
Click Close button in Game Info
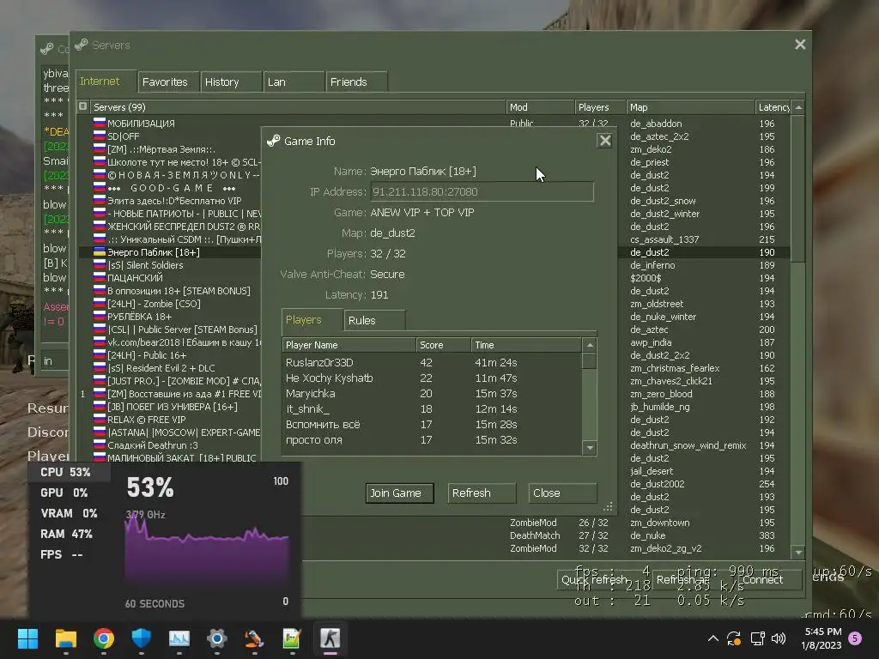(562, 493)
